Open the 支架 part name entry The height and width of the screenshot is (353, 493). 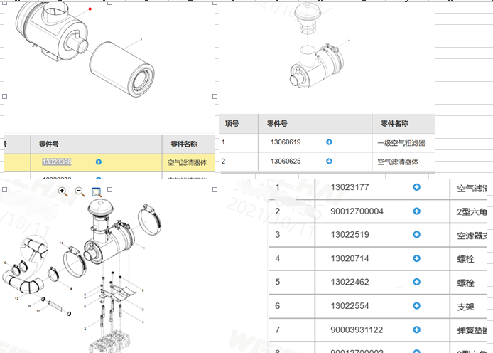[465, 306]
